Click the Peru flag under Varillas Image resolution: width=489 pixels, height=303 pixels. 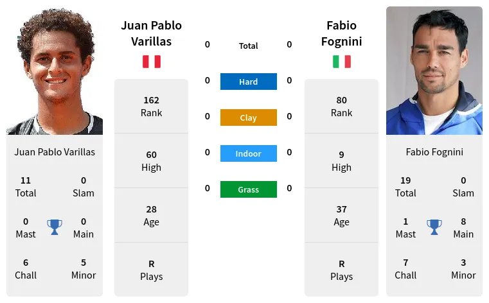pyautogui.click(x=152, y=62)
